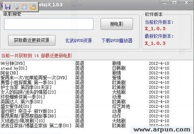Select the row 阿爸[BD]
194x134 pixels.
[x=85, y=73]
